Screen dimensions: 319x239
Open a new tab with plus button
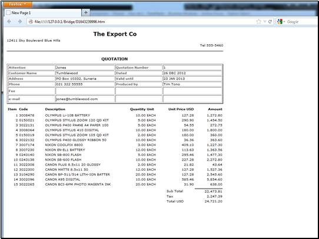pyautogui.click(x=86, y=12)
